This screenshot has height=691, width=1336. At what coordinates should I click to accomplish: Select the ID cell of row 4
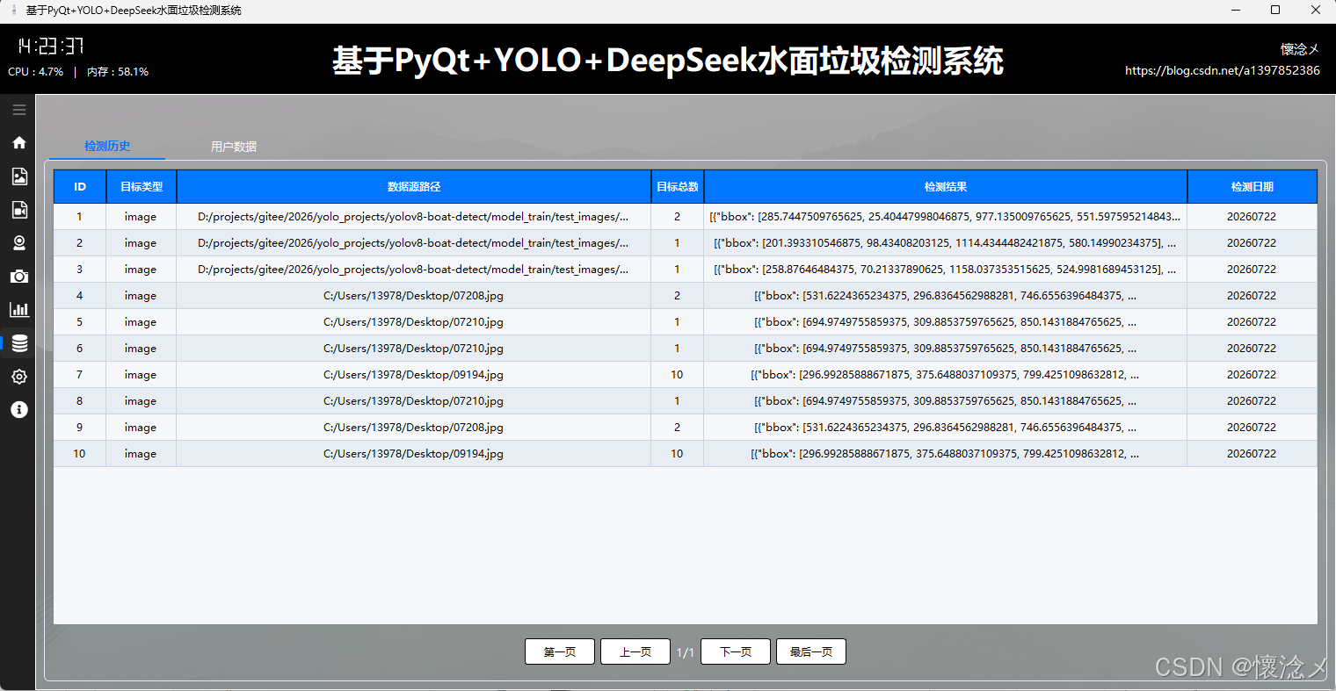80,296
